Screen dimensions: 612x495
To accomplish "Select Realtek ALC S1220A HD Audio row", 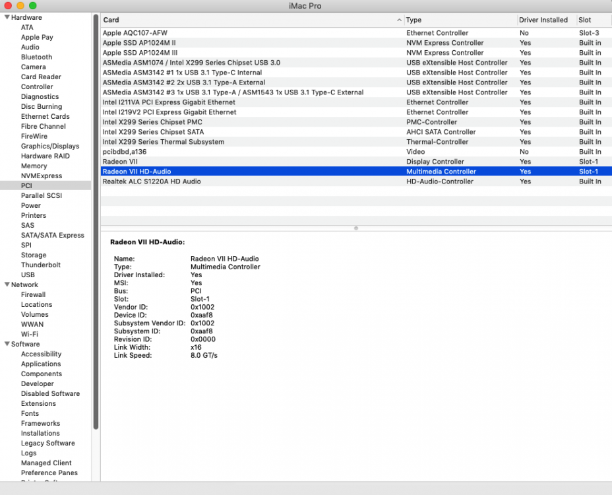I will pyautogui.click(x=356, y=181).
